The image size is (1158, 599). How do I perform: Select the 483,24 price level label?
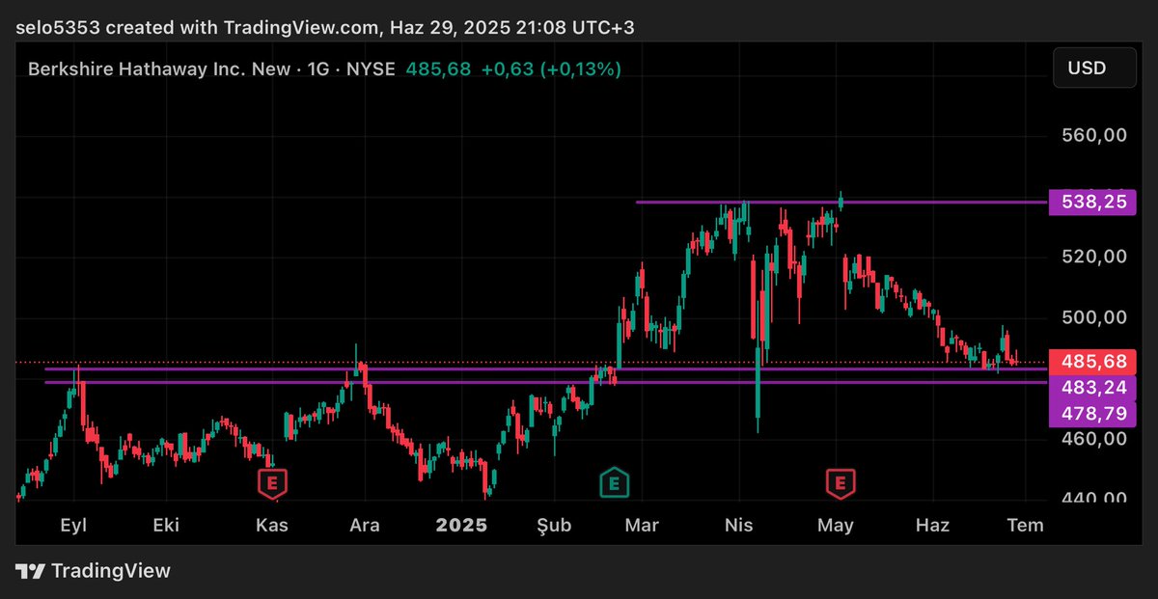click(1093, 388)
